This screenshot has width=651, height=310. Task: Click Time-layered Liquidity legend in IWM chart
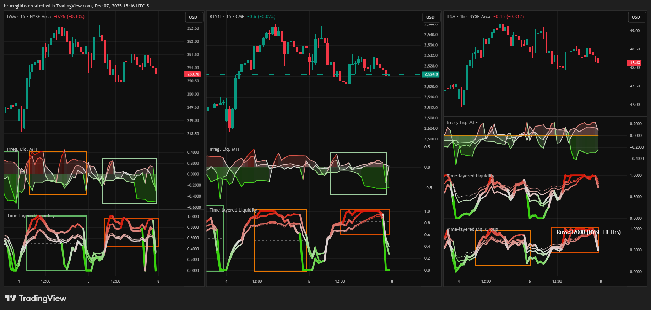(x=31, y=216)
